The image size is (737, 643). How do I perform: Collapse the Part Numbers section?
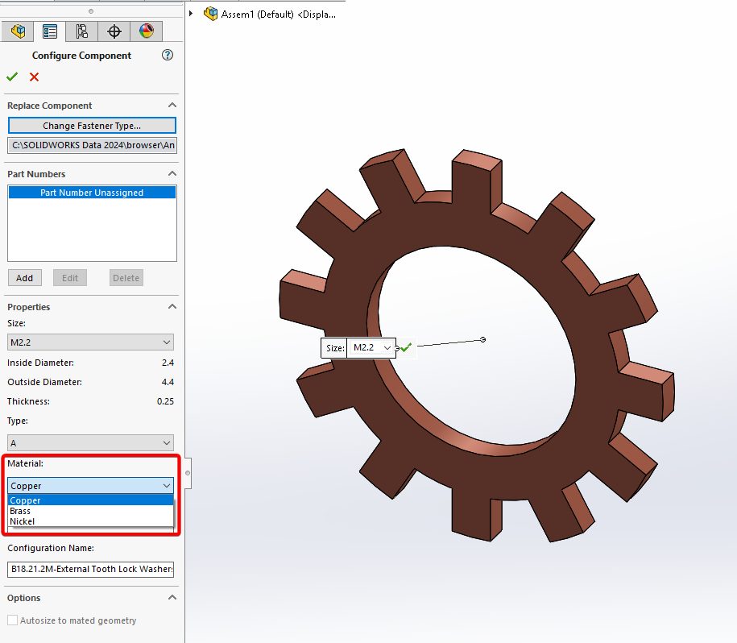(x=172, y=173)
